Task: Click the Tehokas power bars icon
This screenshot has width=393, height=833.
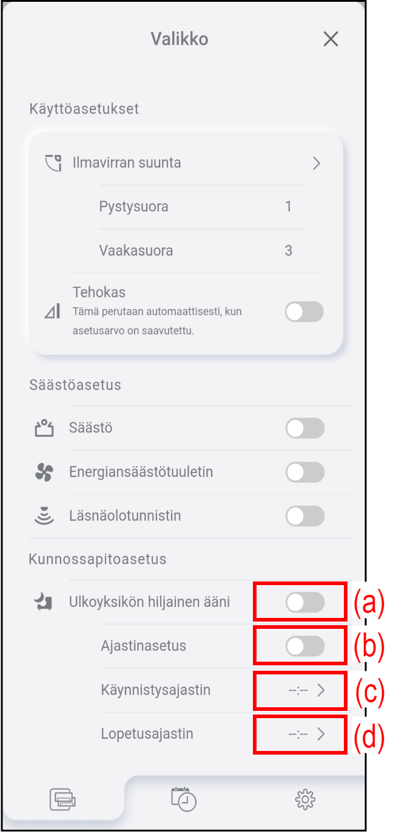Action: point(53,312)
